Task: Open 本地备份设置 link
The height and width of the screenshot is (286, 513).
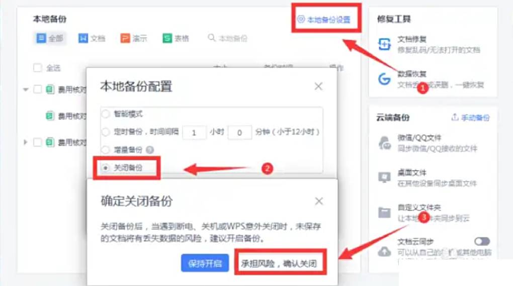Action: click(x=324, y=19)
